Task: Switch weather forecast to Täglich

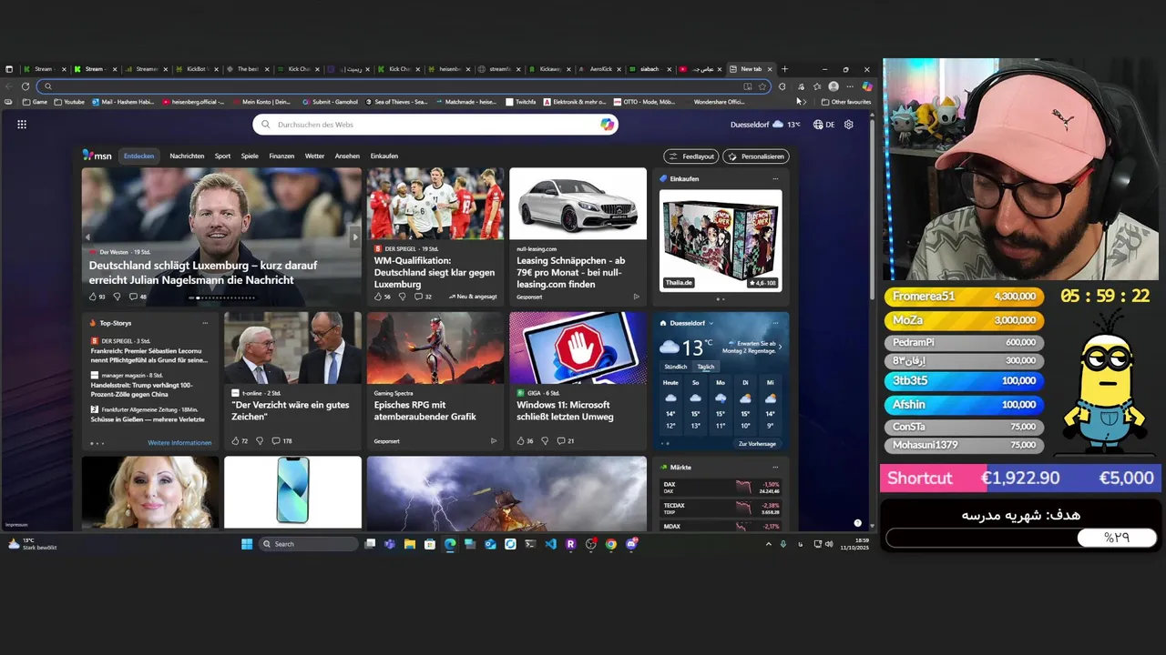Action: (706, 367)
